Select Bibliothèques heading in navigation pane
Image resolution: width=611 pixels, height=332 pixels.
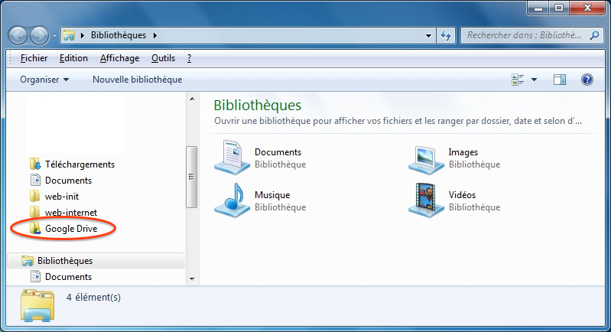tap(64, 261)
